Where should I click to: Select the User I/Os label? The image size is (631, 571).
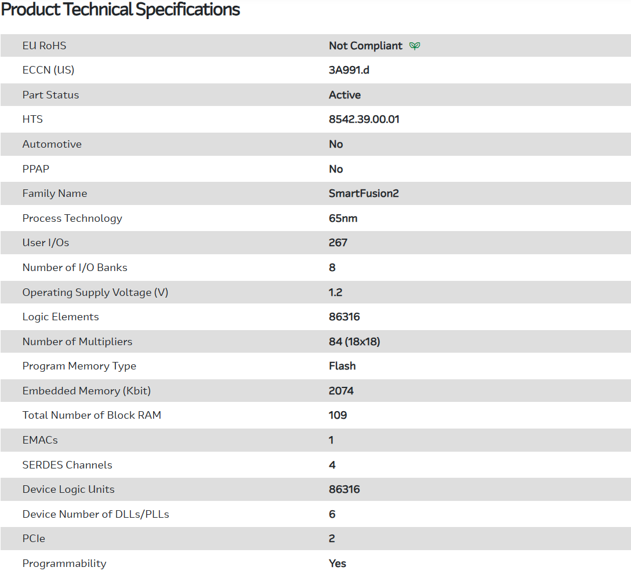click(x=45, y=243)
